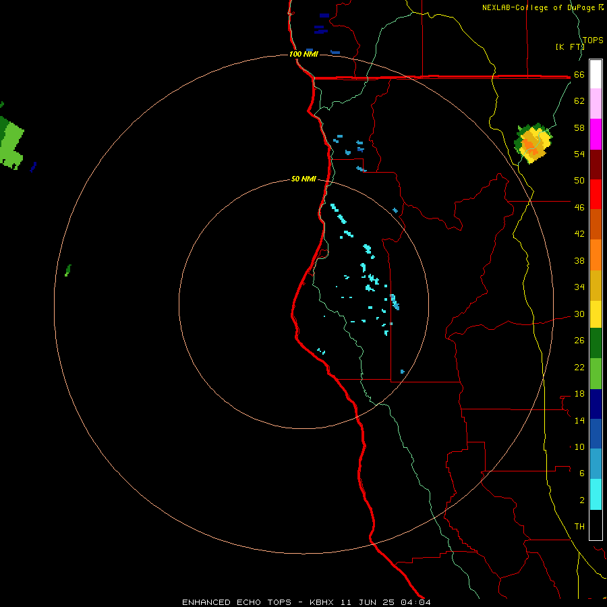The width and height of the screenshot is (607, 607).
Task: Click the "TH" threshold label
Action: click(579, 527)
